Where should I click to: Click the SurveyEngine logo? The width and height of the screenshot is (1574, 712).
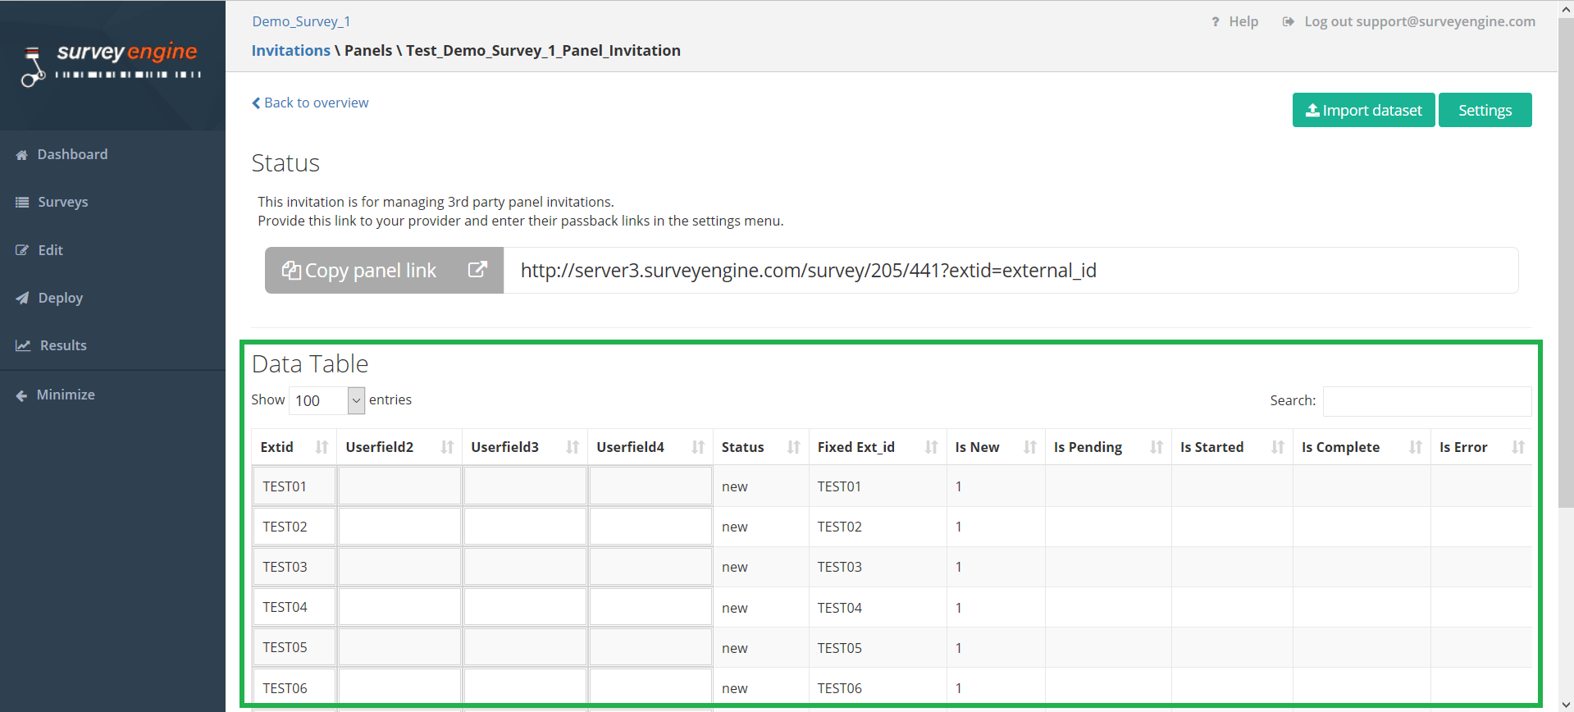pyautogui.click(x=112, y=64)
